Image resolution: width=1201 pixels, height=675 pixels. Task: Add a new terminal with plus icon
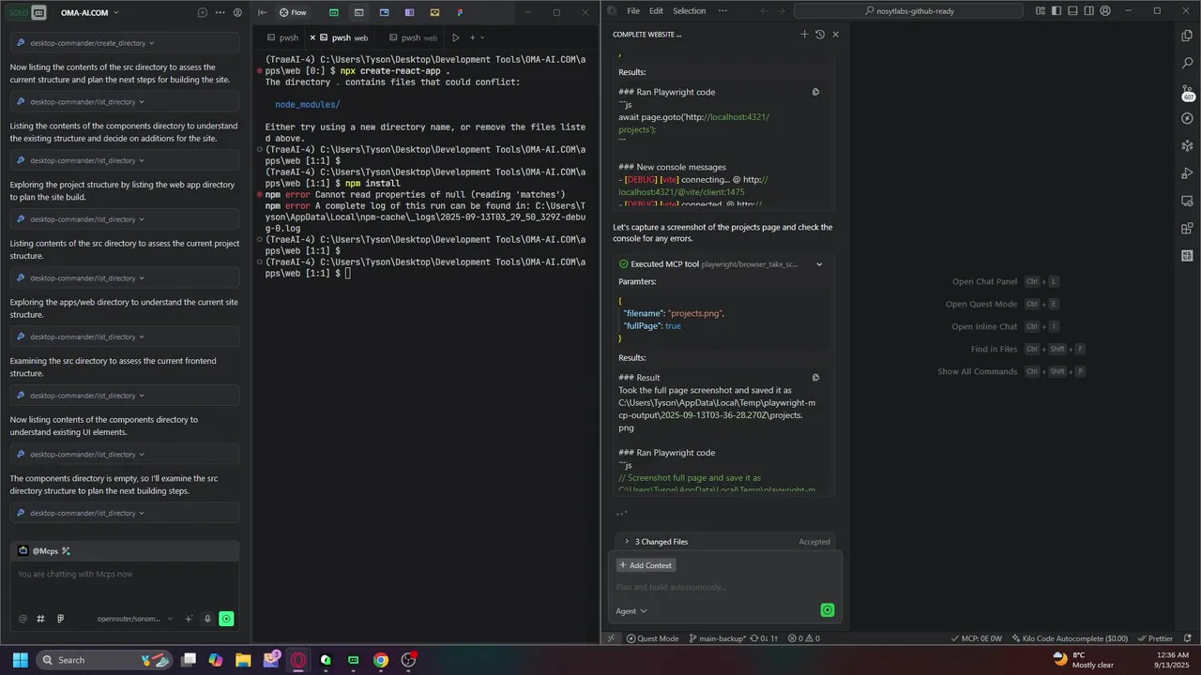coord(472,37)
